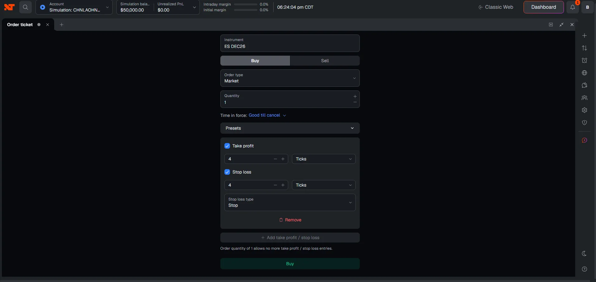This screenshot has height=282, width=596.
Task: Click the red chat plus feedback icon
Action: [x=584, y=140]
